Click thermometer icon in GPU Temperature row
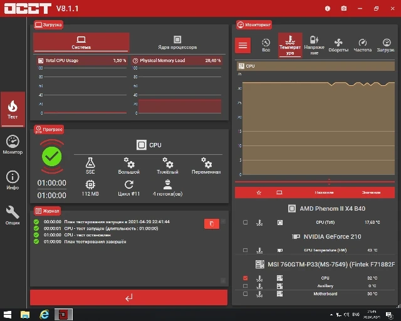Image resolution: width=401 pixels, height=321 pixels. coord(259,250)
